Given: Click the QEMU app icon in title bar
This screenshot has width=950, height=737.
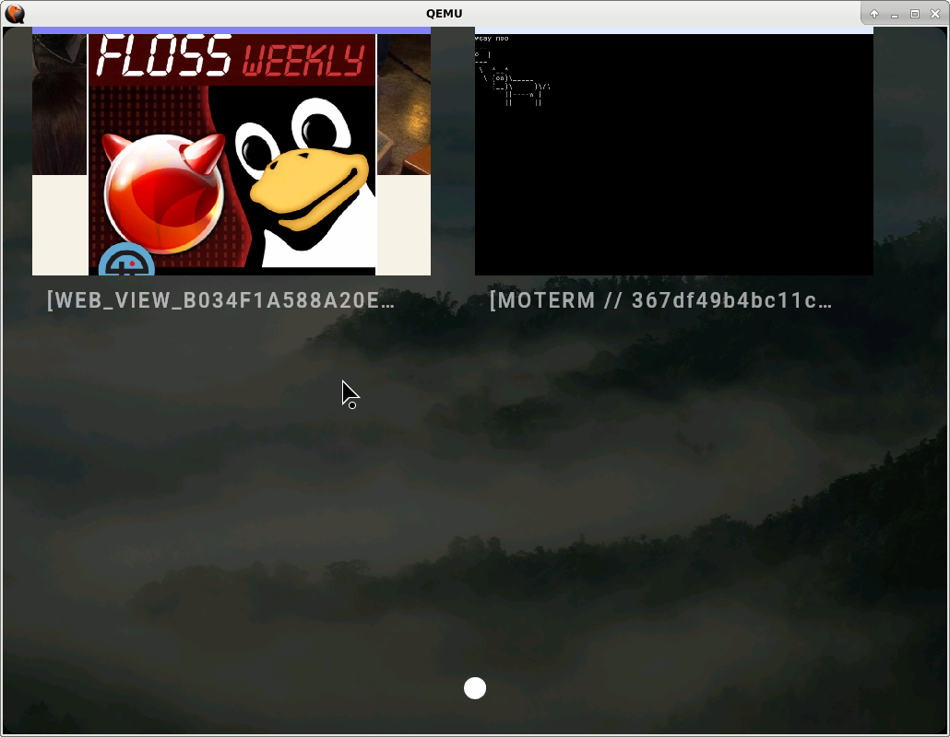Looking at the screenshot, I should click(x=15, y=14).
